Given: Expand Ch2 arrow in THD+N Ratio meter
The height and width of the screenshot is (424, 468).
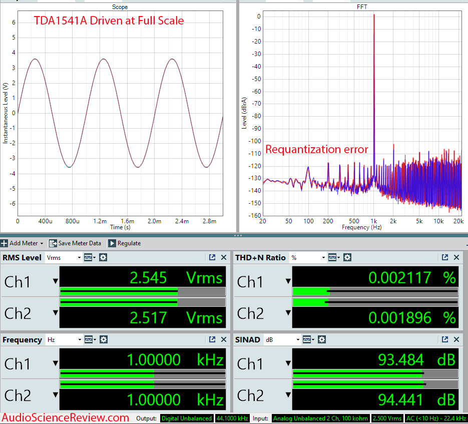Looking at the screenshot, I should click(x=288, y=313).
